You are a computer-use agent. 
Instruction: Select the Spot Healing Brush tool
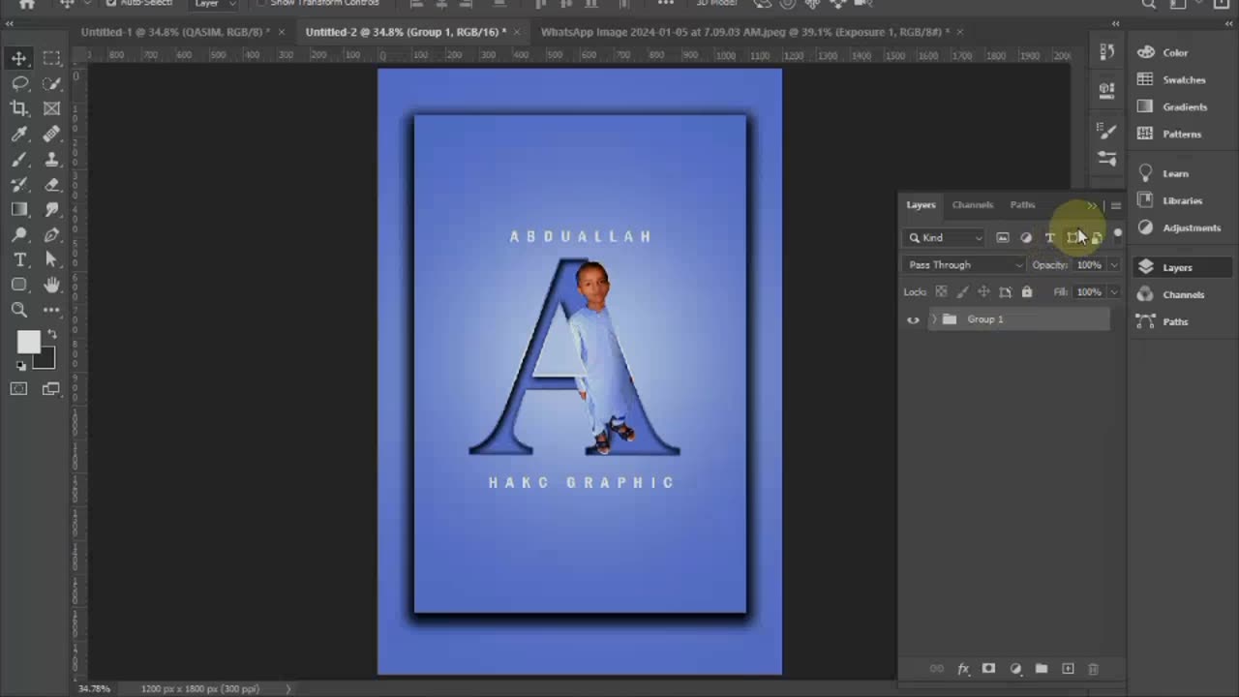(52, 134)
